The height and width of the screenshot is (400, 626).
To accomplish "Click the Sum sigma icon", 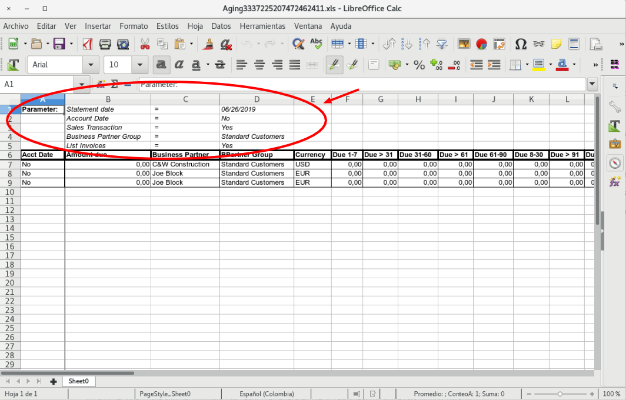I will pos(115,84).
